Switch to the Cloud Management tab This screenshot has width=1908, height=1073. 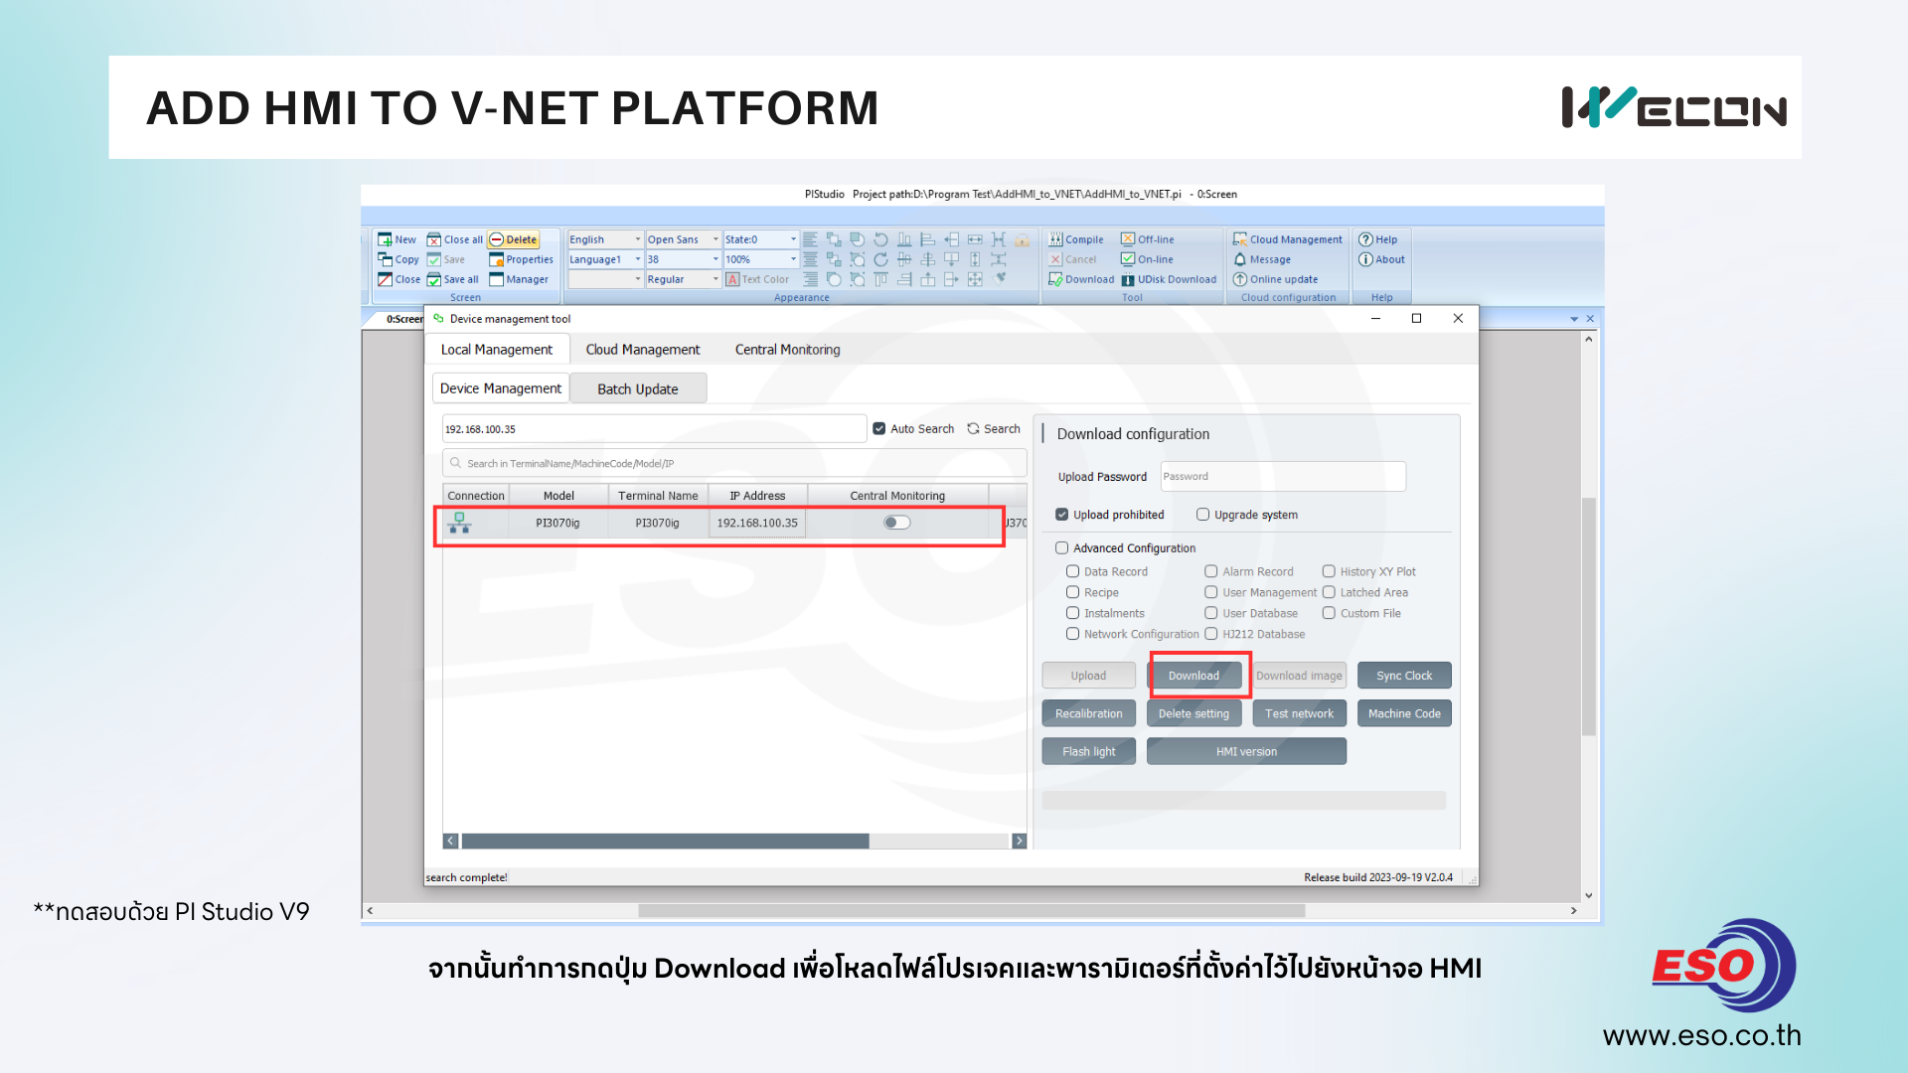pyautogui.click(x=642, y=350)
